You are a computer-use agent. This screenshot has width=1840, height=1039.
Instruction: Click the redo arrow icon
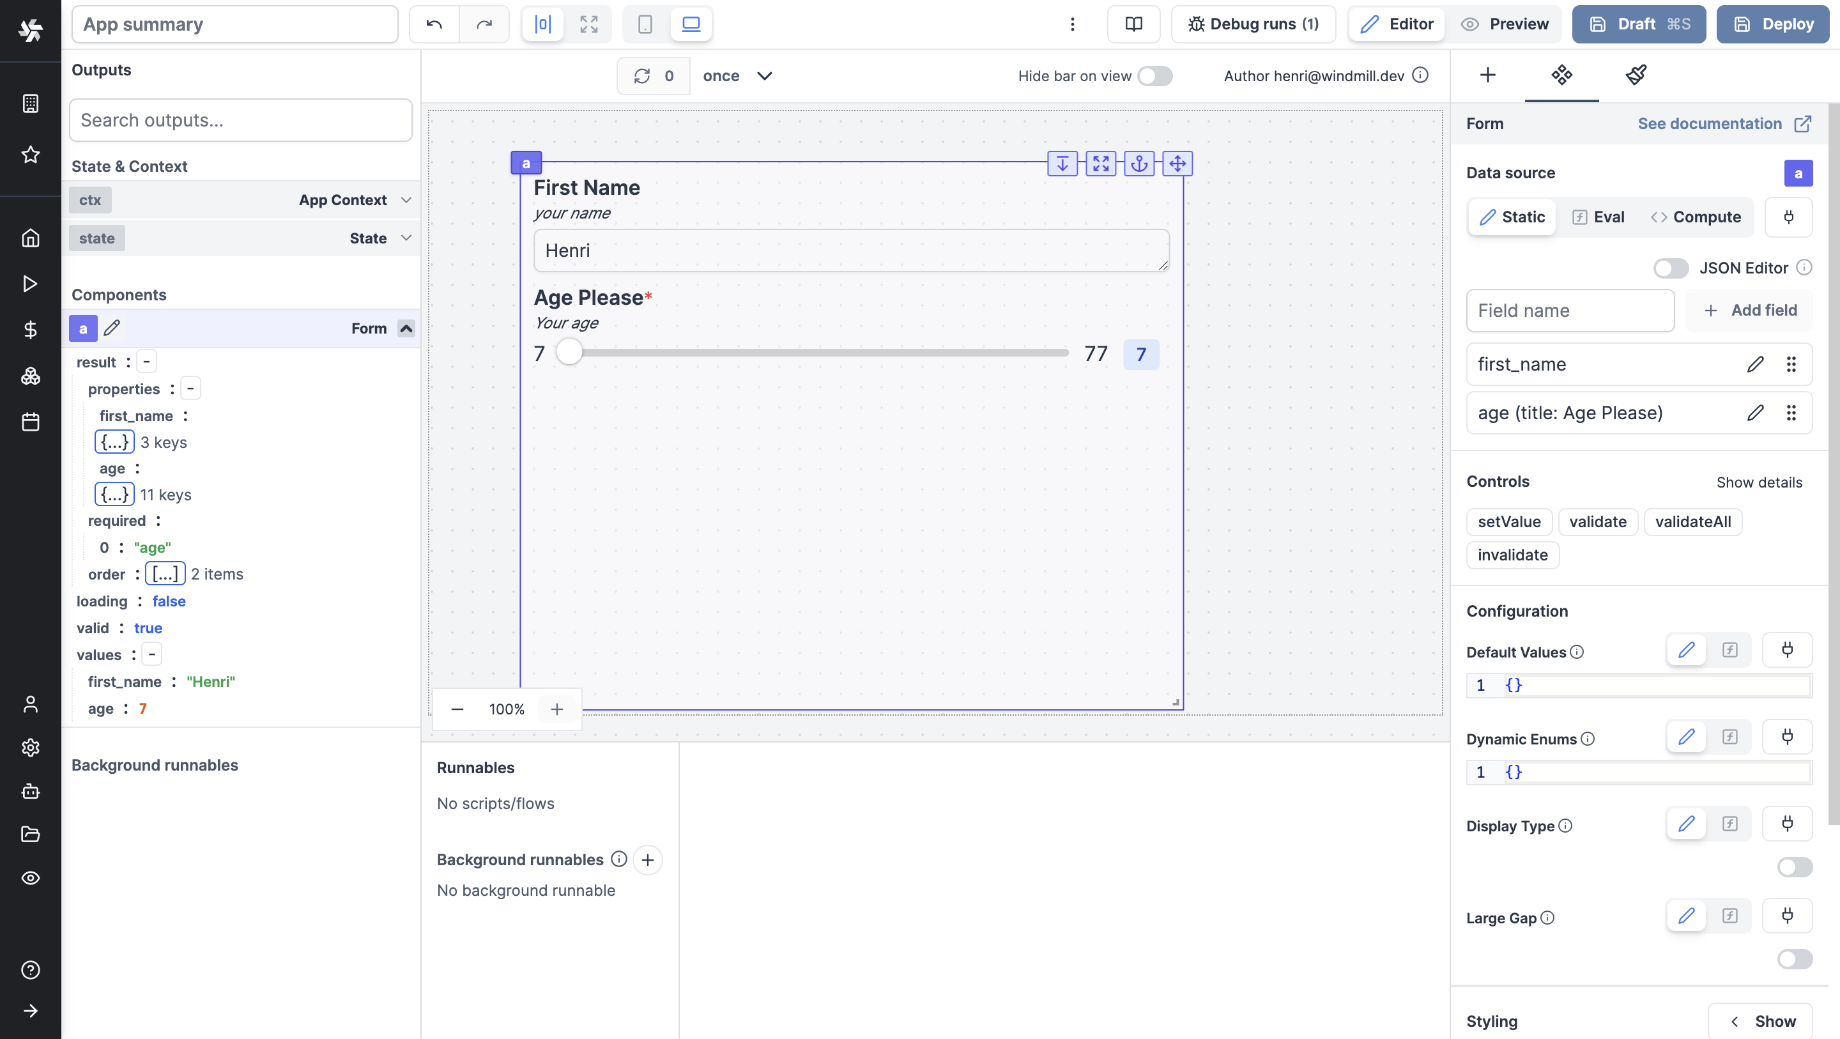click(x=484, y=23)
